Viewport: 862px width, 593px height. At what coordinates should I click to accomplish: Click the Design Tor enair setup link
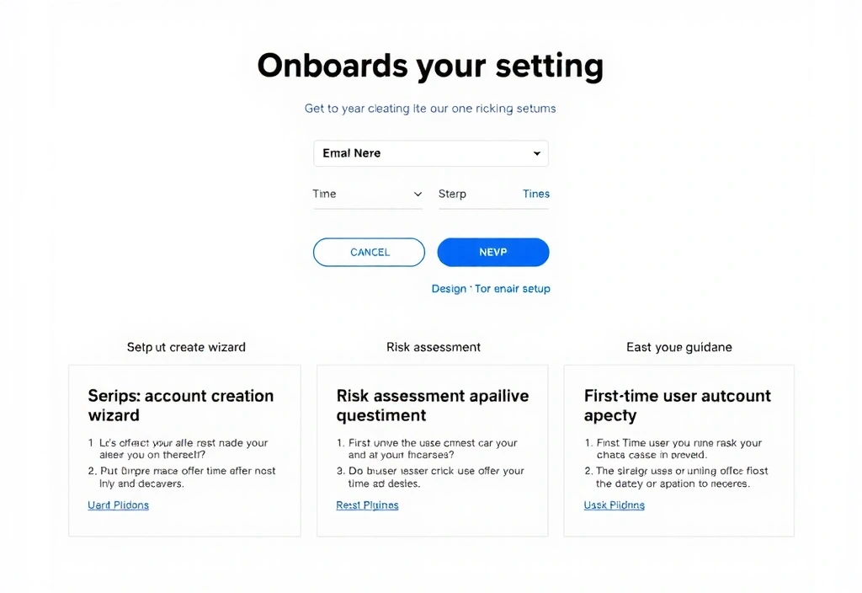click(x=491, y=288)
